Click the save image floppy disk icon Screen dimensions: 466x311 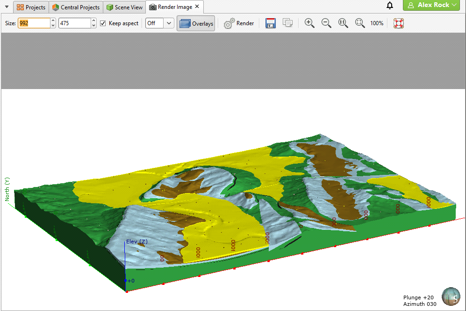(x=270, y=23)
